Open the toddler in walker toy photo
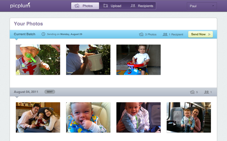 coord(138,60)
